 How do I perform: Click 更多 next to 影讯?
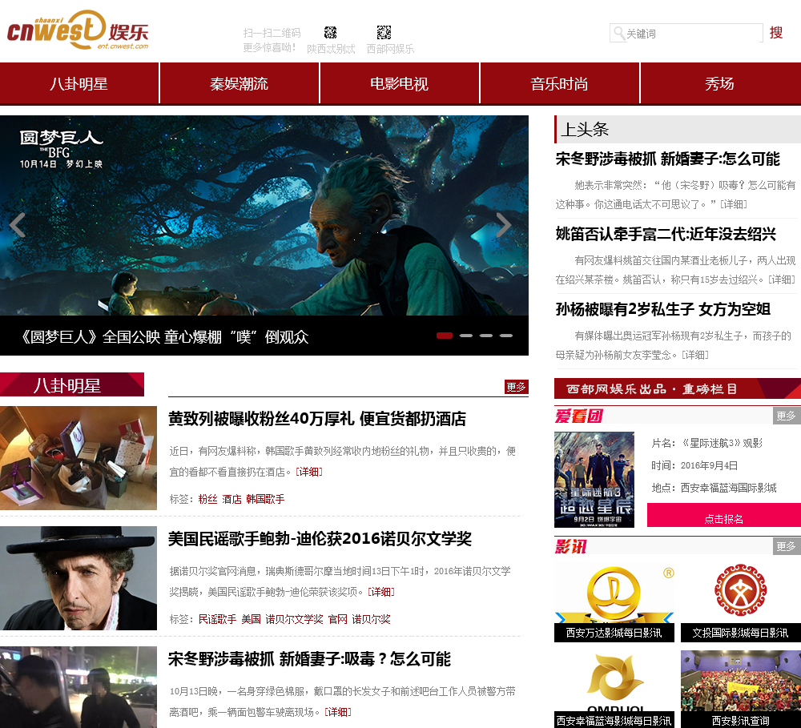[x=787, y=546]
